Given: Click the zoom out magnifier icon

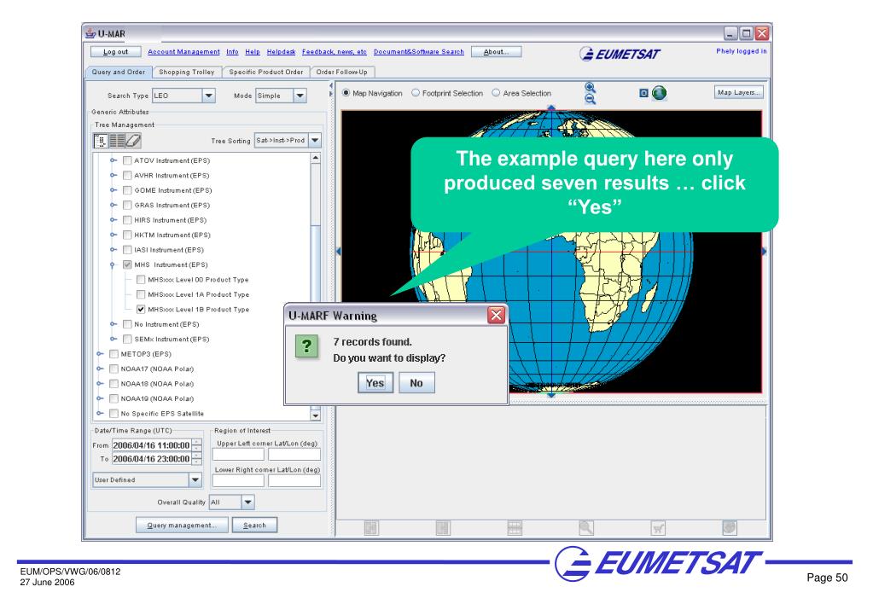Looking at the screenshot, I should click(590, 99).
